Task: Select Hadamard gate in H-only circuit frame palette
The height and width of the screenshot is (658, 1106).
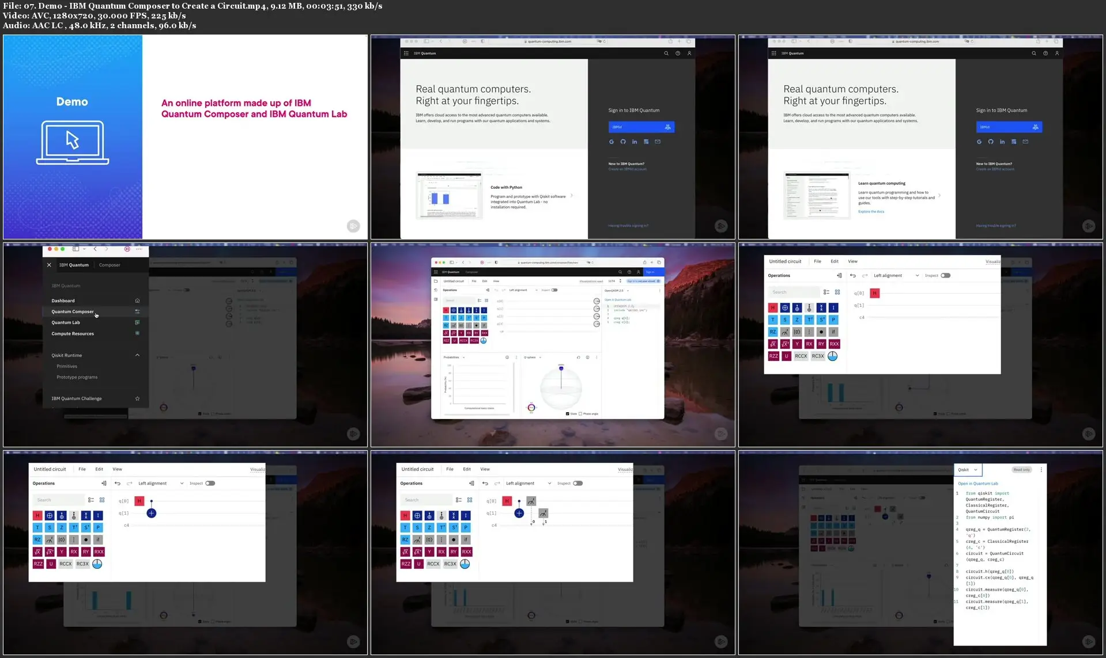Action: pos(773,308)
